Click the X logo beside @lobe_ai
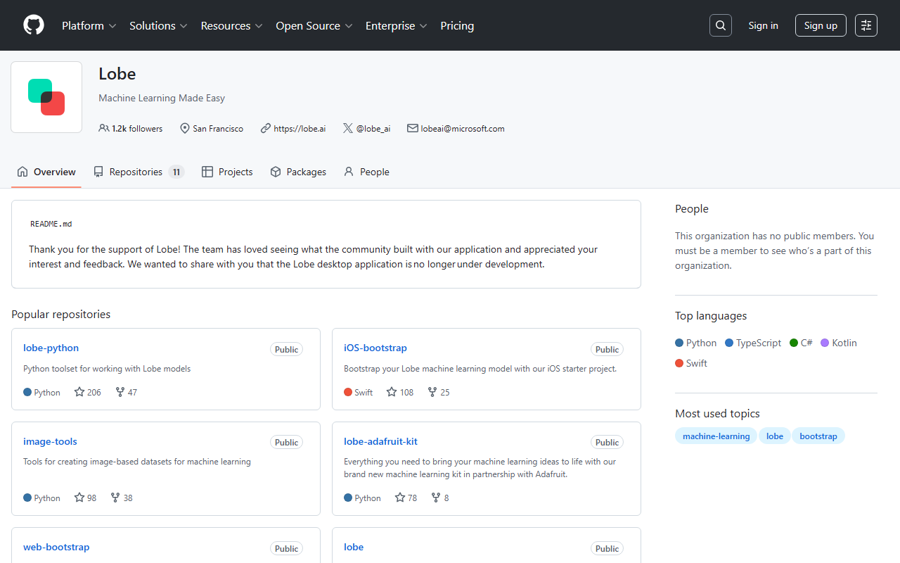Viewport: 900px width, 563px height. click(x=348, y=128)
